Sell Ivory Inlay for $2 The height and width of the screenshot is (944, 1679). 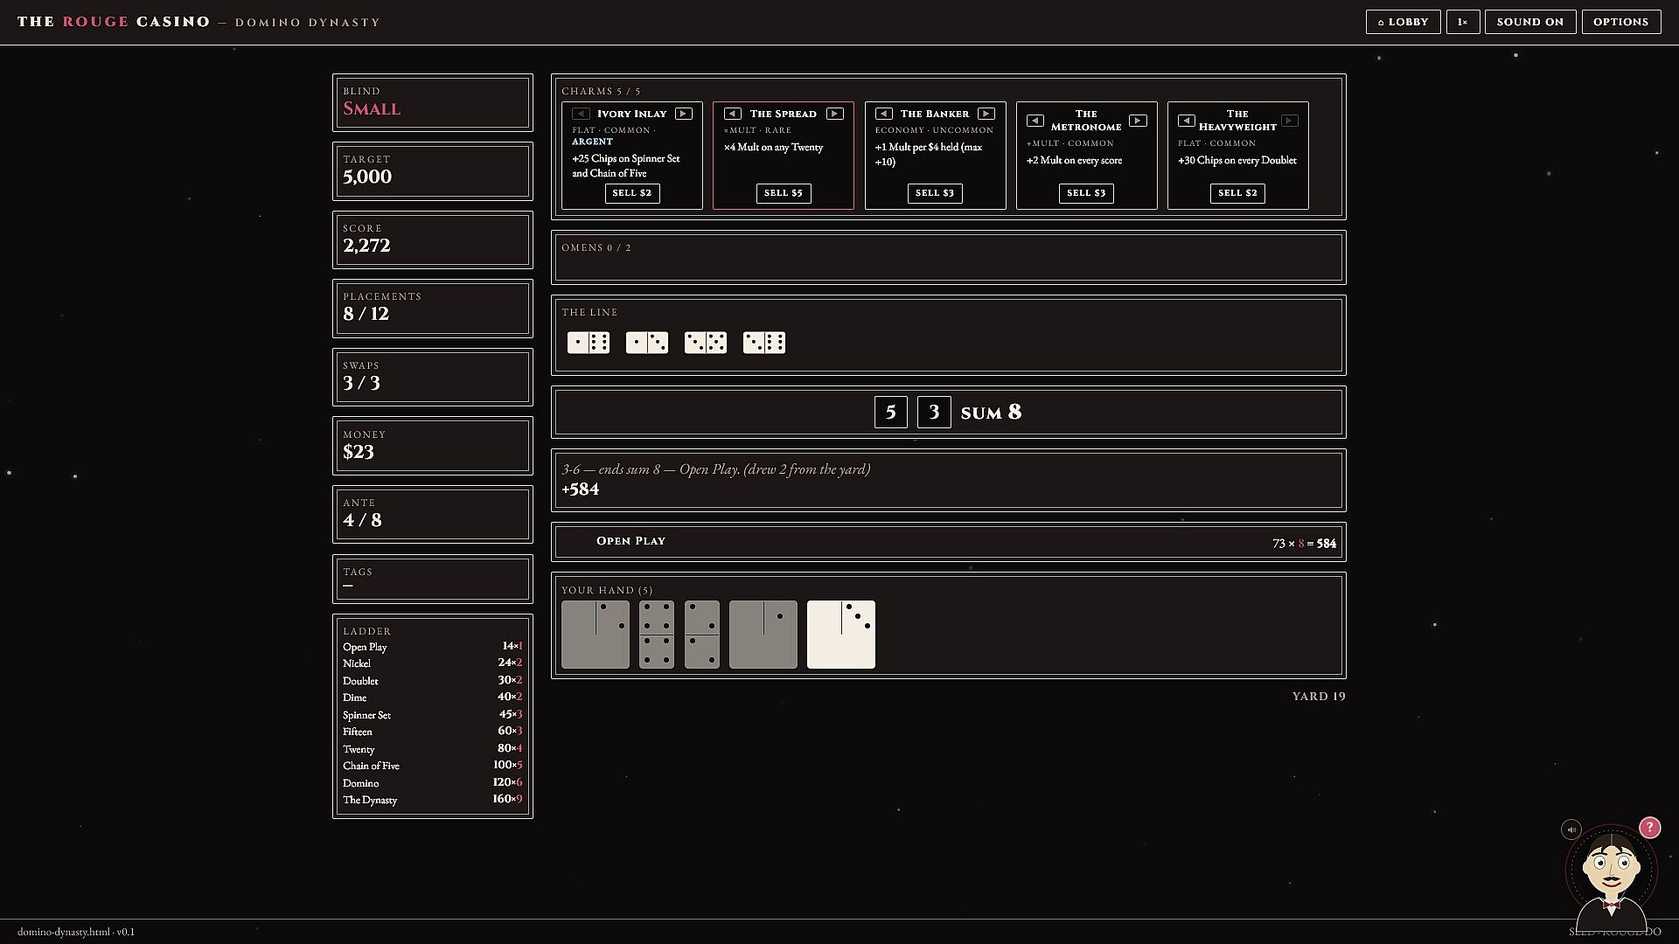[632, 193]
